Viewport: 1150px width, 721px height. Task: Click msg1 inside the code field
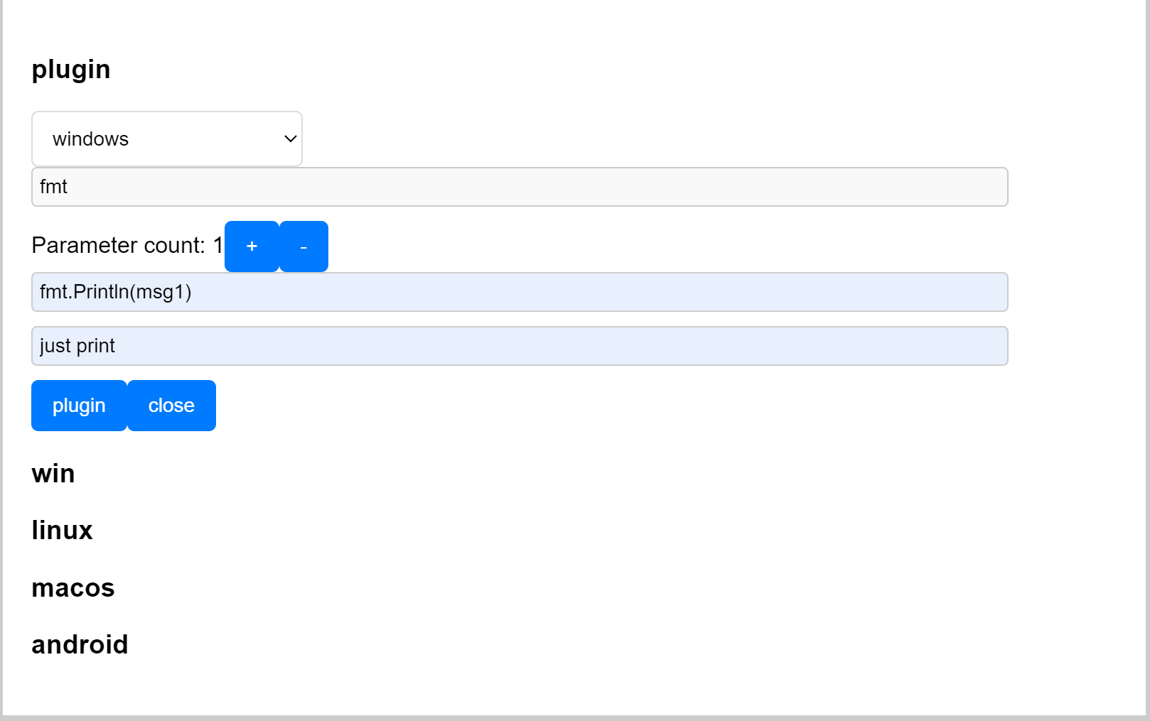click(161, 292)
